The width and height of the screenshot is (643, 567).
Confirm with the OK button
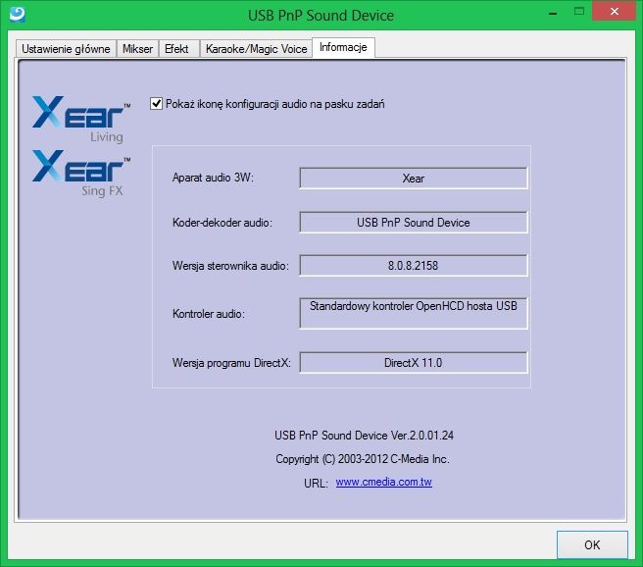[x=592, y=544]
